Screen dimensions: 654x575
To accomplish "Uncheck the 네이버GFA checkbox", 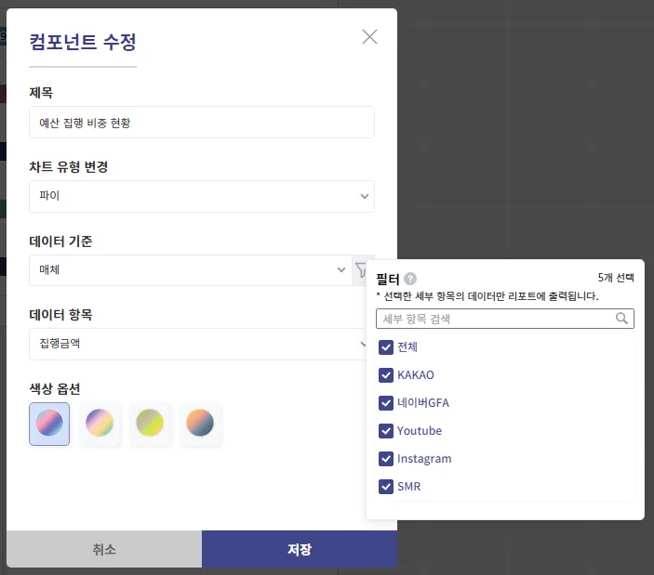I will [x=386, y=403].
